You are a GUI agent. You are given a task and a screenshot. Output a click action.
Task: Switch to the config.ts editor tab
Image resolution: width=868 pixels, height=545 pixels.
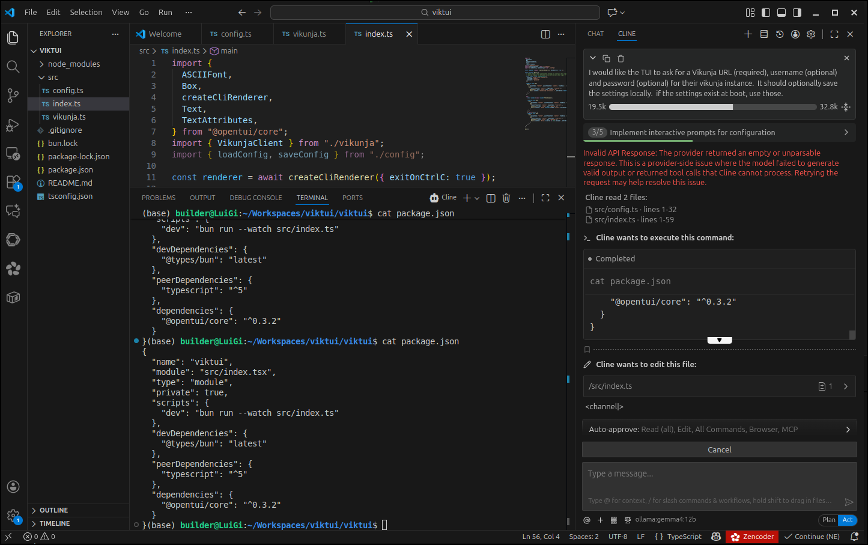coord(237,34)
